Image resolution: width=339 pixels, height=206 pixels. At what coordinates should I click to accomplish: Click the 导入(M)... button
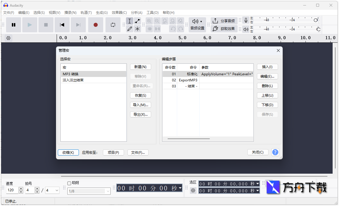140,105
